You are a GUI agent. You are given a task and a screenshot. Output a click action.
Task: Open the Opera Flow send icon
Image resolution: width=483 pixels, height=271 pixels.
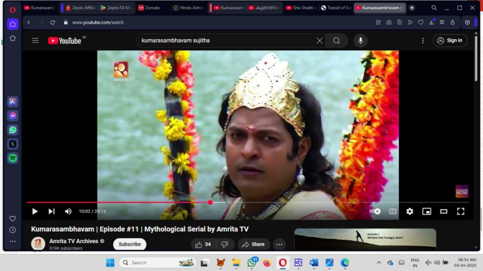(x=410, y=23)
